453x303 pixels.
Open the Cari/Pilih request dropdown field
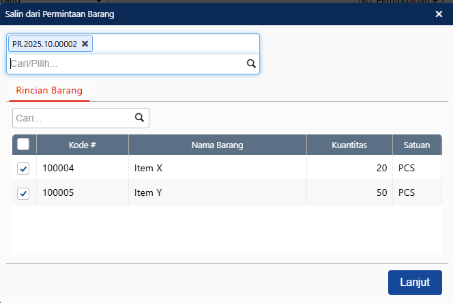[x=126, y=63]
